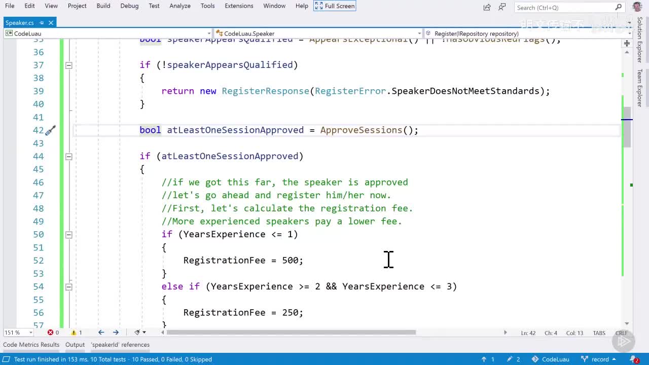Image resolution: width=649 pixels, height=365 pixels.
Task: Open the Project menu
Action: coord(77,6)
